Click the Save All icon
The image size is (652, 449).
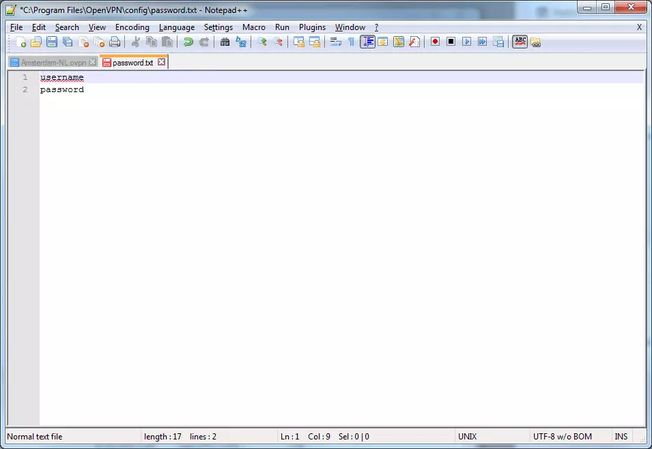pos(67,42)
